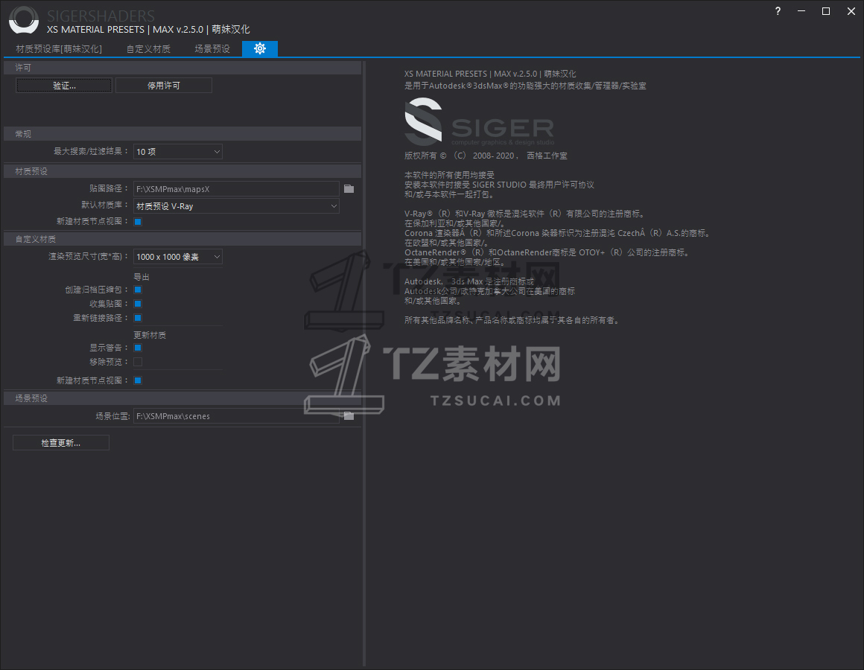Open the help question mark
The image size is (864, 670).
[778, 11]
